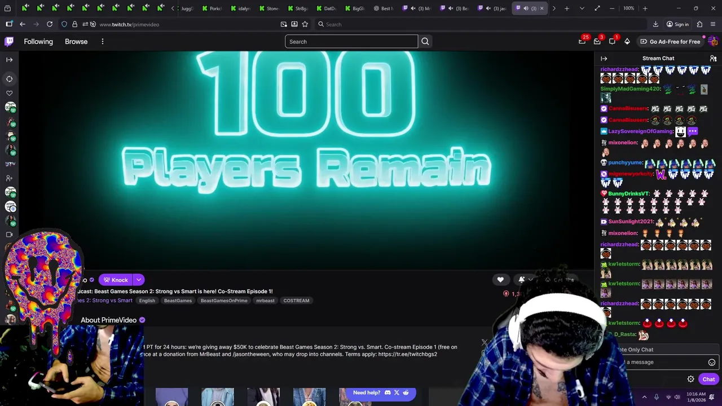
Task: Switch to the Browse tab
Action: [x=76, y=42]
